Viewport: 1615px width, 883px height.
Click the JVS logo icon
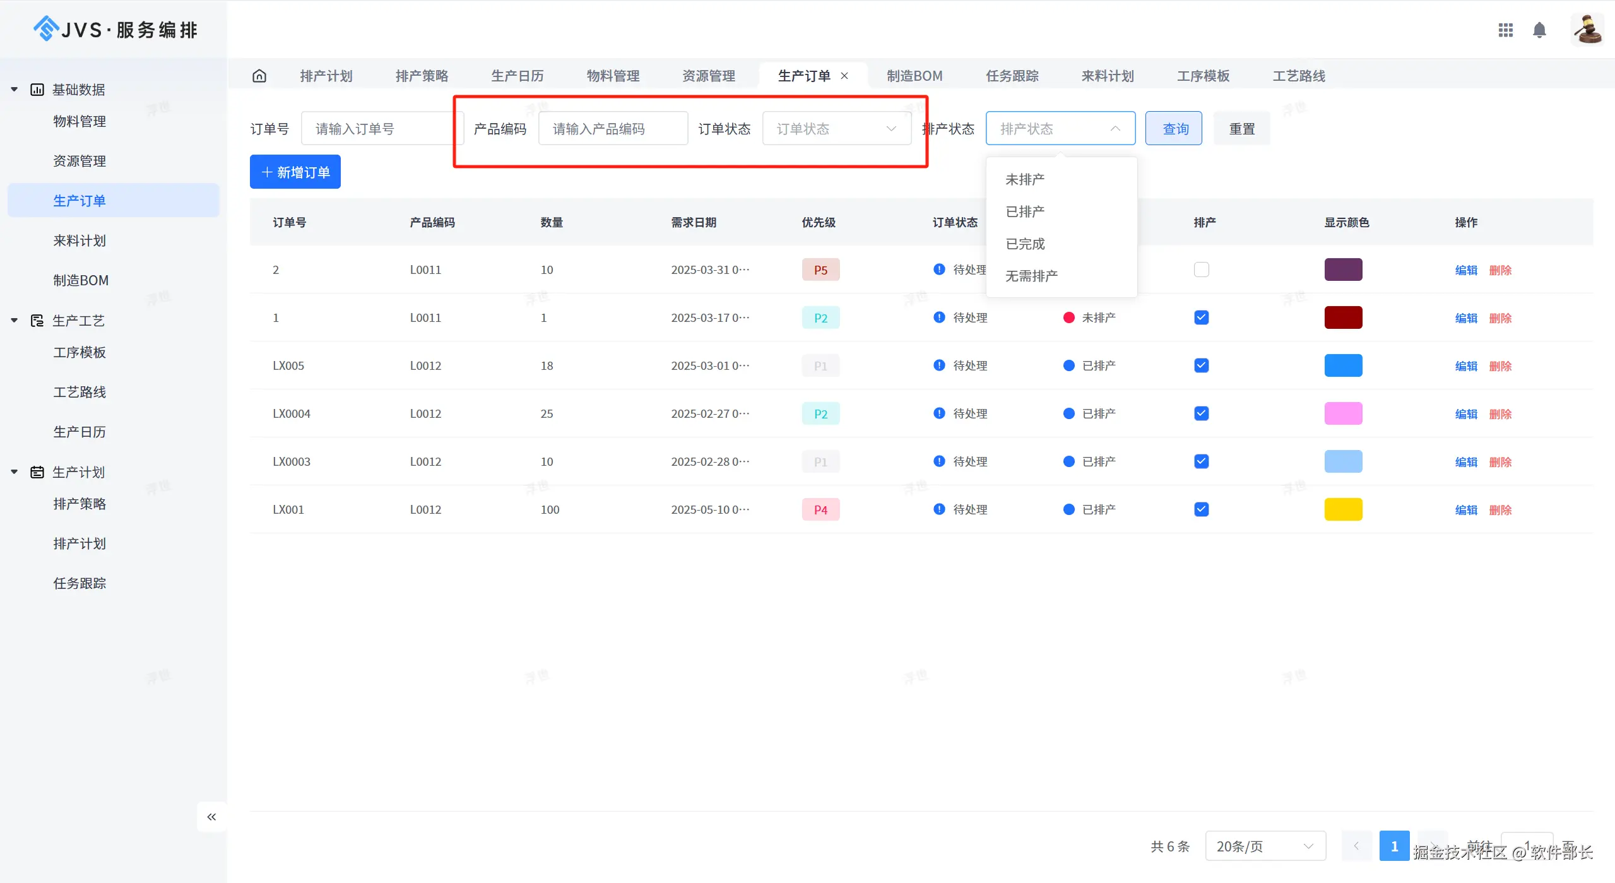(45, 28)
